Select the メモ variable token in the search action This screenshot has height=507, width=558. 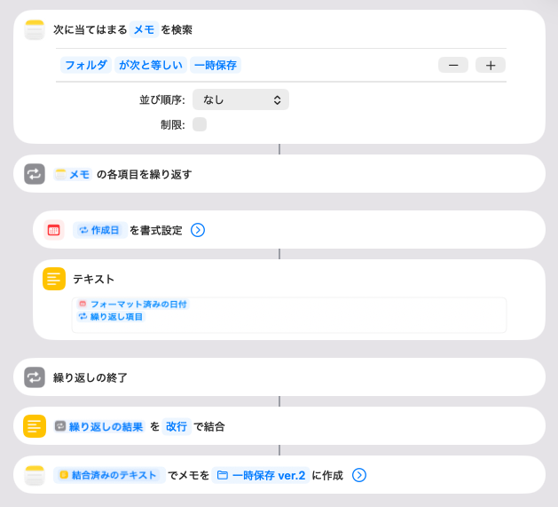click(x=144, y=29)
